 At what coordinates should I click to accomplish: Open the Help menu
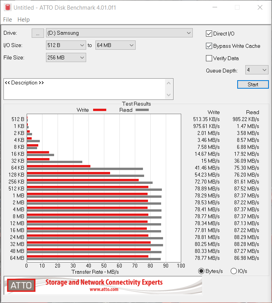[24, 20]
